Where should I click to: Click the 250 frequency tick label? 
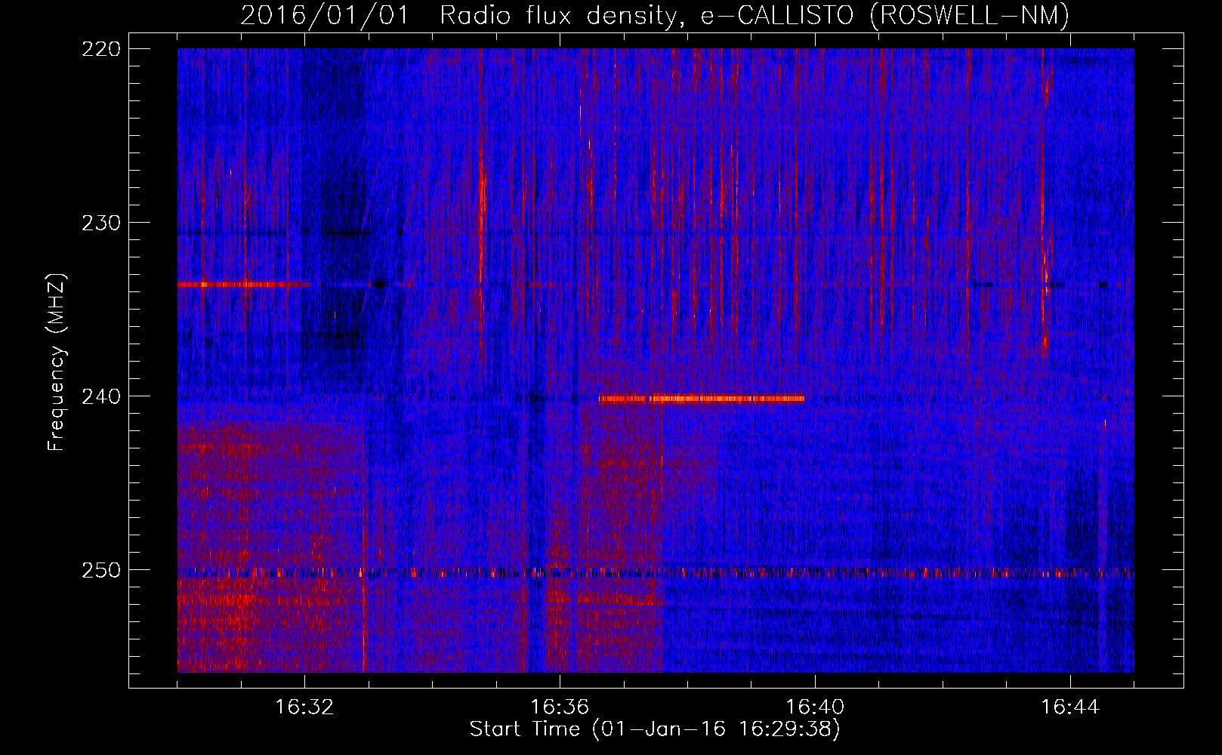[x=100, y=569]
